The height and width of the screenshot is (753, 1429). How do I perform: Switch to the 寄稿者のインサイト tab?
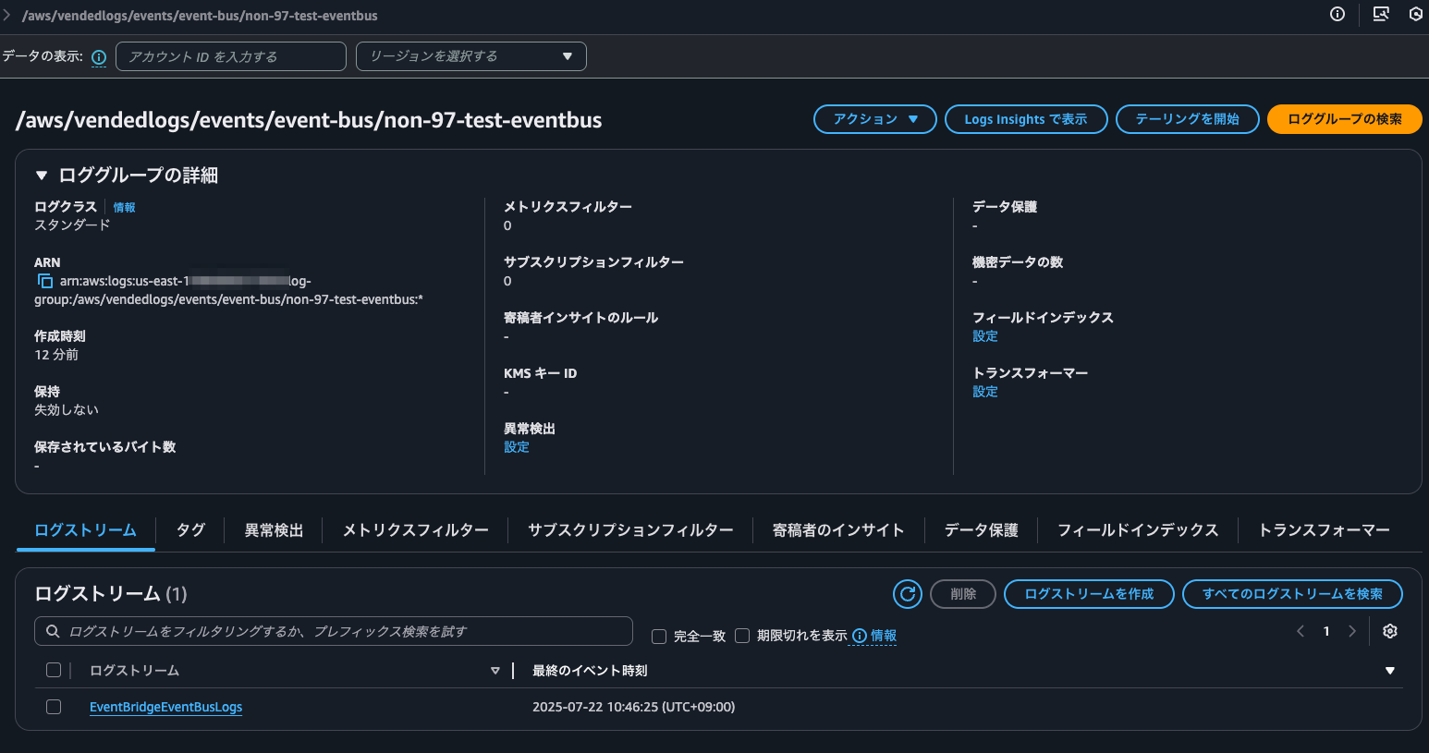coord(837,530)
